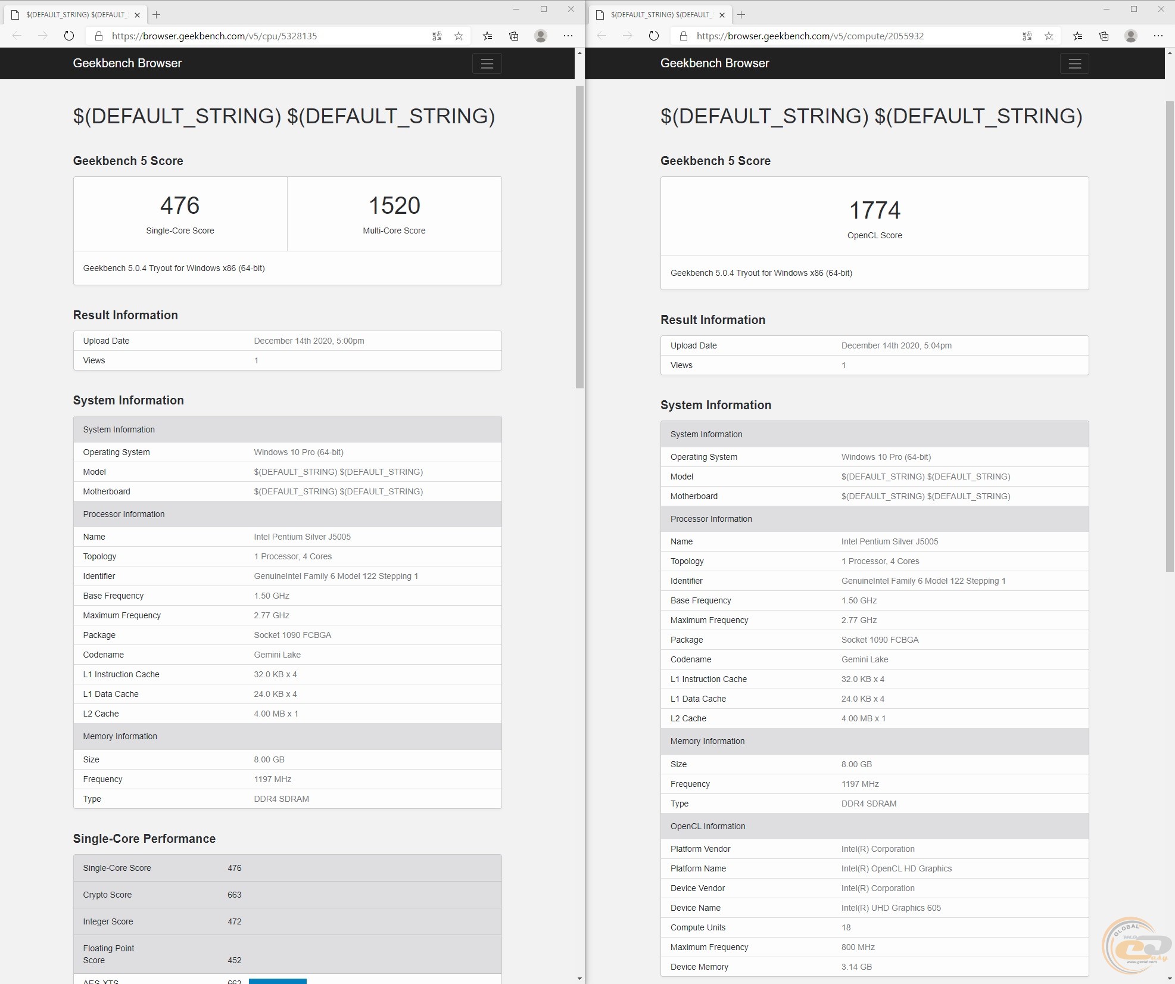1175x984 pixels.
Task: Select the $(DEFAULT_STRING) tab in the right browser
Action: pyautogui.click(x=660, y=14)
